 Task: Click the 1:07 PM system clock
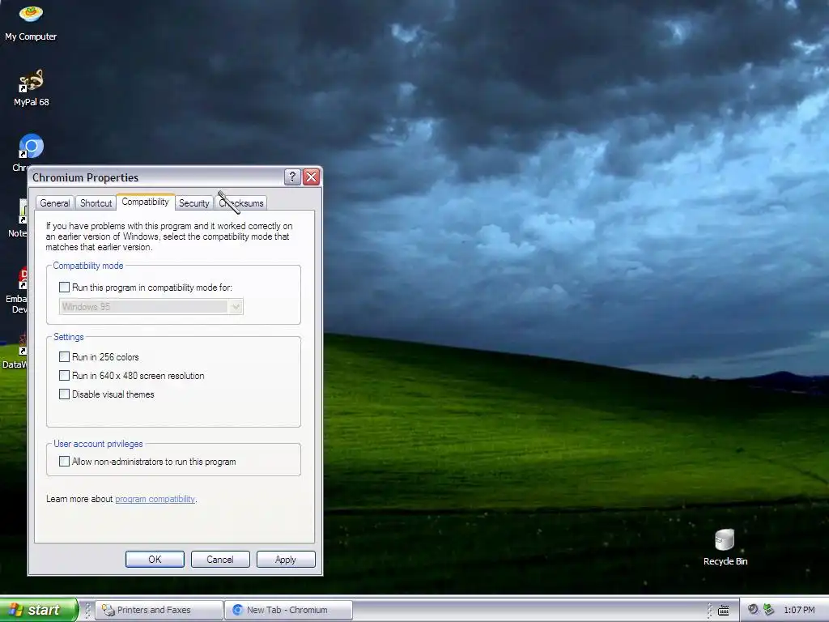(x=799, y=610)
